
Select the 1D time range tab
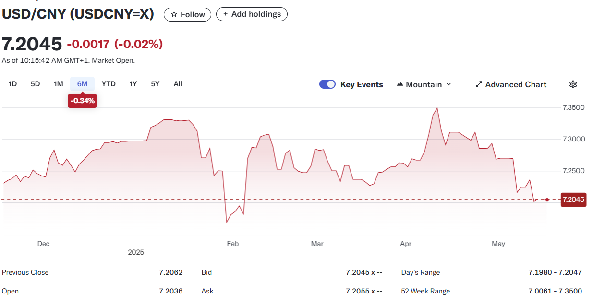pyautogui.click(x=12, y=84)
